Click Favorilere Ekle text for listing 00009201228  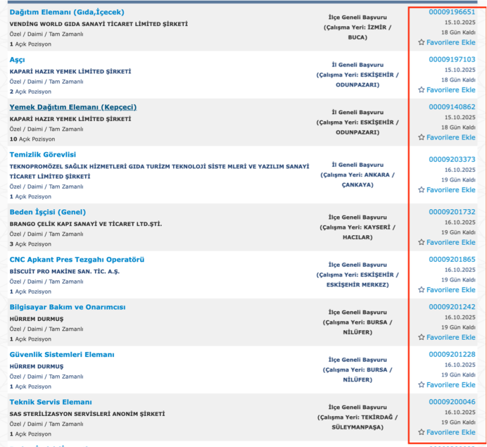451,385
